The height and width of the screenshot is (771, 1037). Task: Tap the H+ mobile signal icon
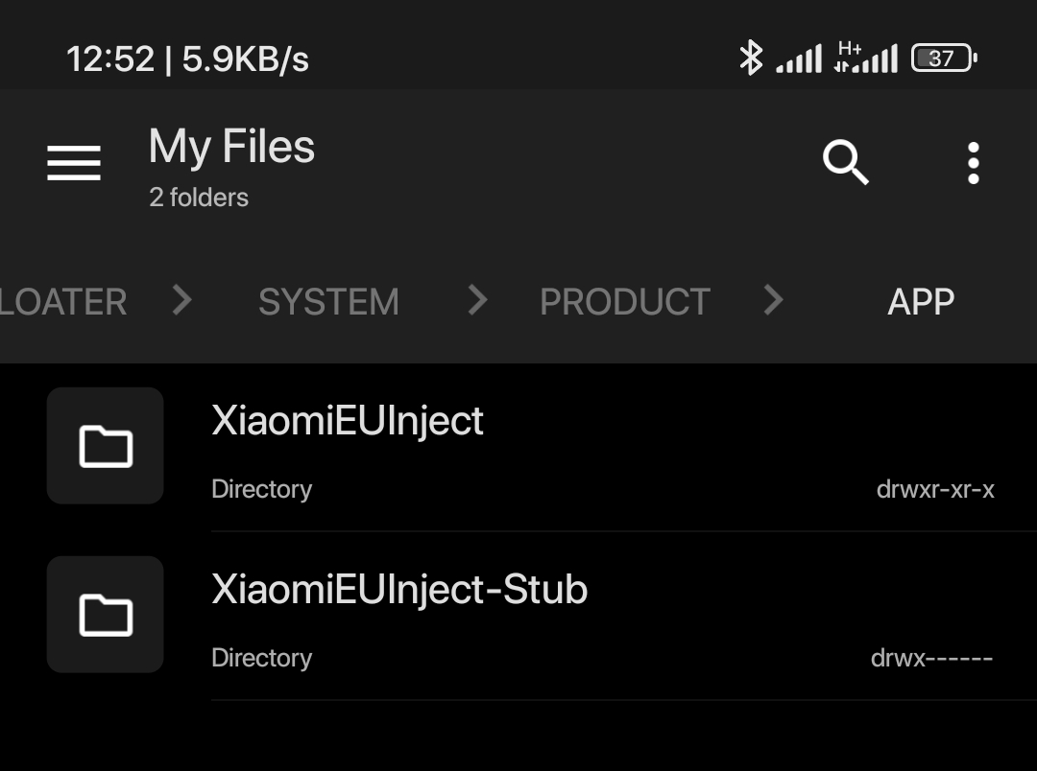tap(866, 58)
